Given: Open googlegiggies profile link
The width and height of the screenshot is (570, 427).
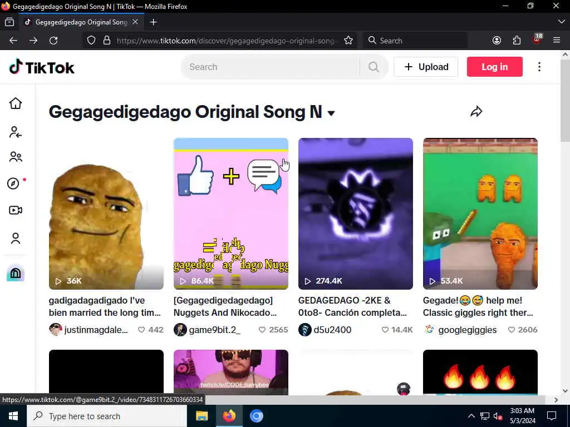Looking at the screenshot, I should tap(460, 330).
